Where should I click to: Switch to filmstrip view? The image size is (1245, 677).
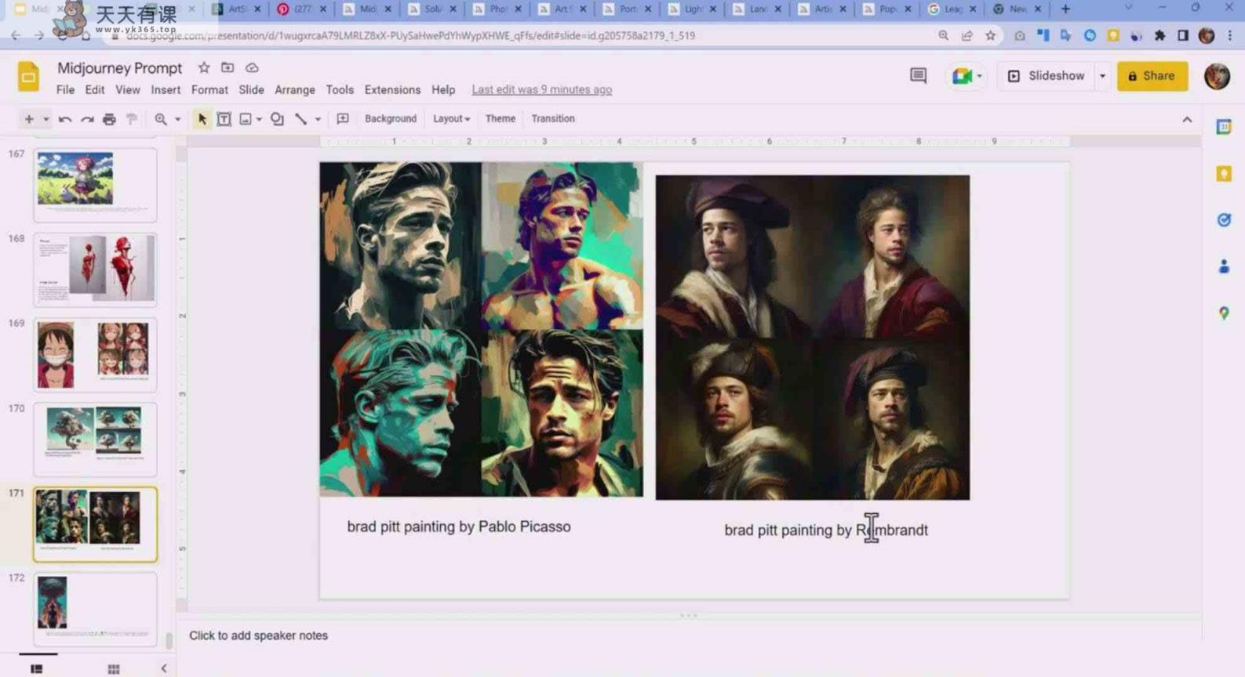click(37, 668)
